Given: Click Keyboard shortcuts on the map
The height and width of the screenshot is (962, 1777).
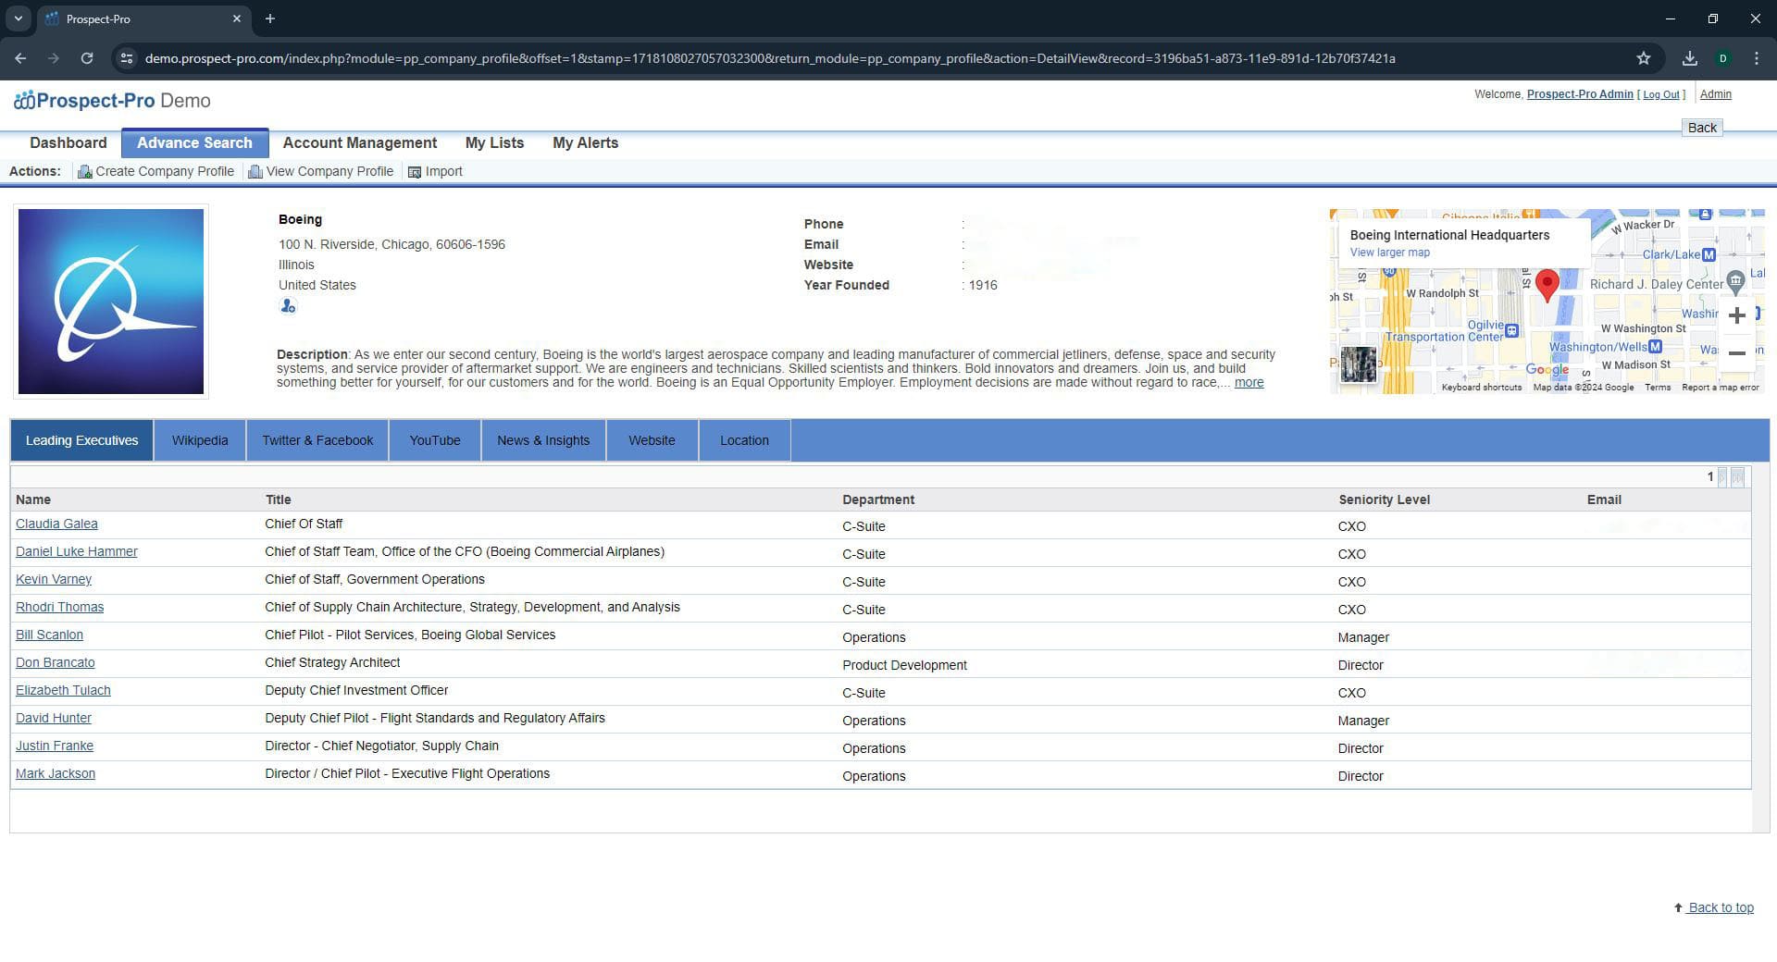Looking at the screenshot, I should (x=1481, y=388).
